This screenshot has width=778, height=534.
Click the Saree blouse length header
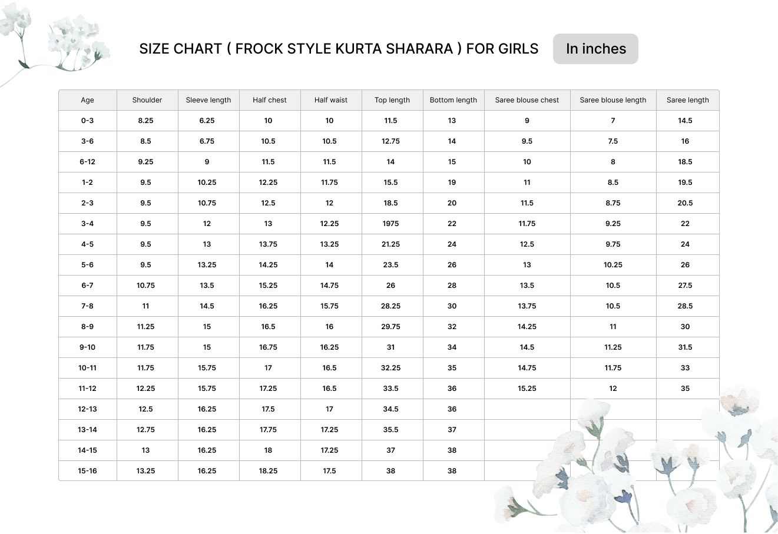click(x=613, y=100)
